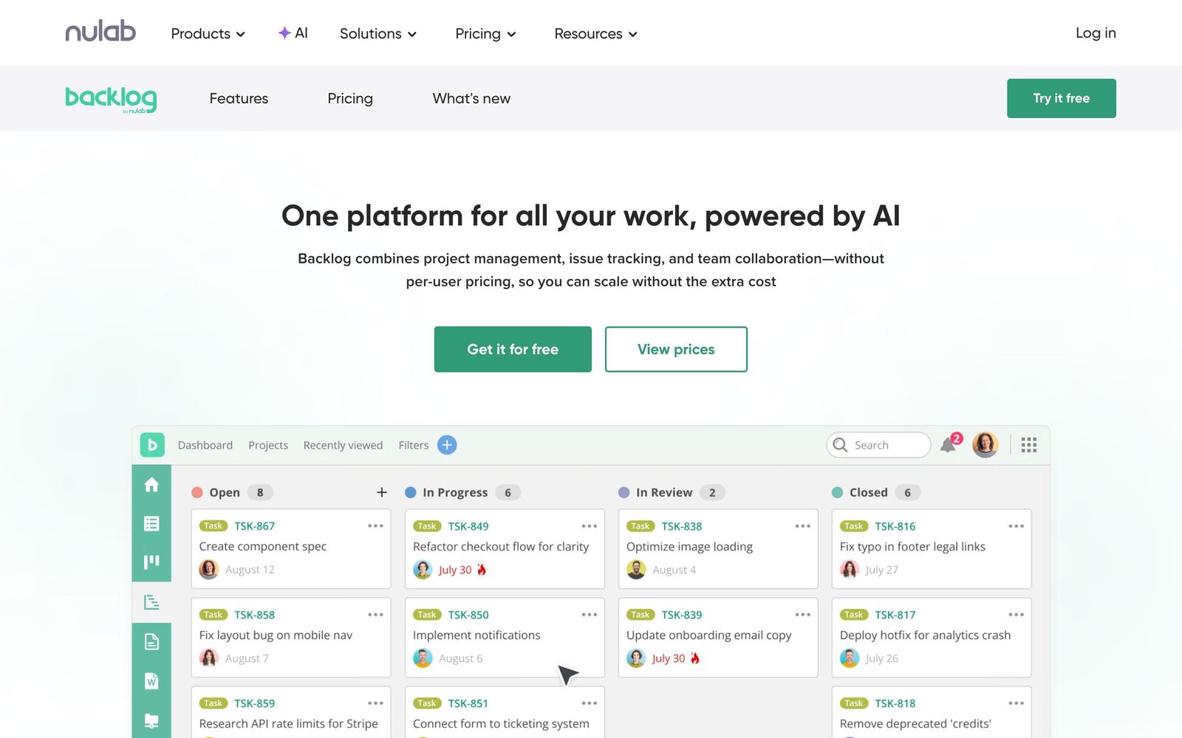
Task: Click "Implement notifications" card title
Action: pyautogui.click(x=476, y=635)
